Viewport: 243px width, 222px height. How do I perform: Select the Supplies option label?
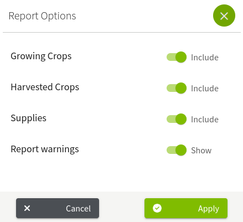(x=28, y=118)
